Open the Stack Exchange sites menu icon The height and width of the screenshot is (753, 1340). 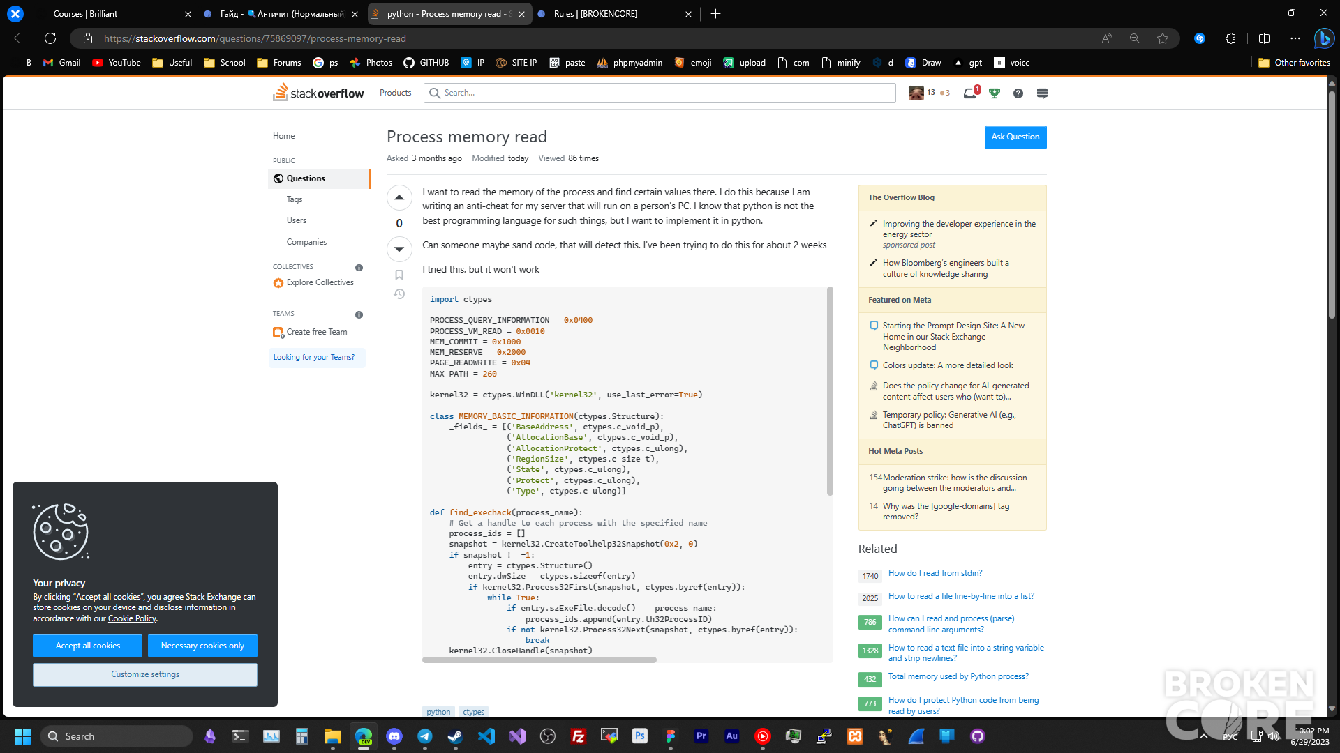tap(1042, 93)
